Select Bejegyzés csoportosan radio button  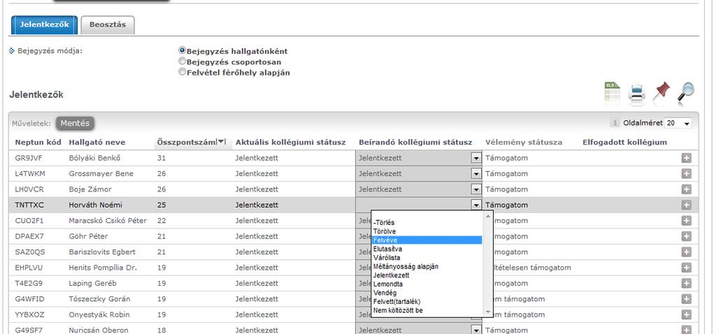182,61
